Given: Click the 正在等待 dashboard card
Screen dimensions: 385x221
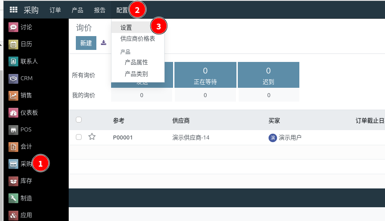Looking at the screenshot, I should tap(205, 75).
